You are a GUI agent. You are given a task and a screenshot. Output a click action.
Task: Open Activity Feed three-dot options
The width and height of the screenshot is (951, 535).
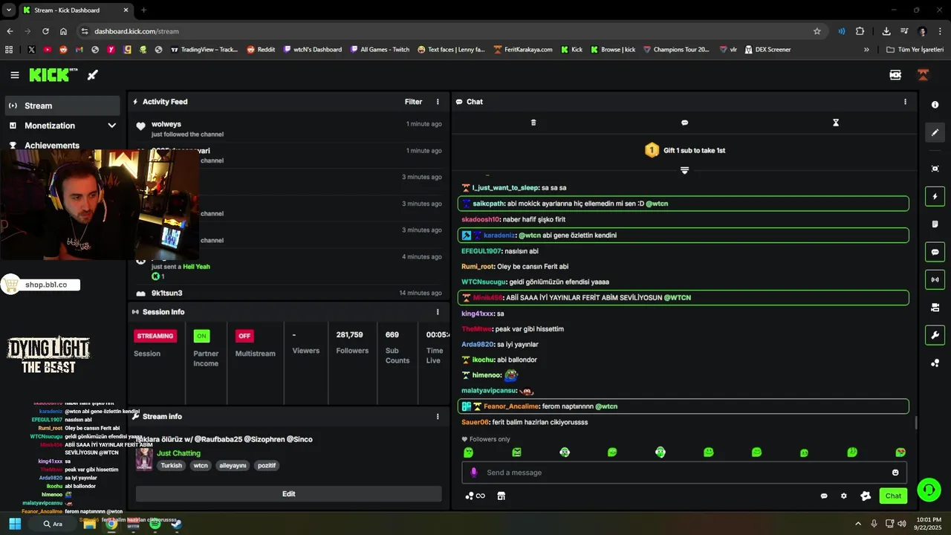pos(438,102)
